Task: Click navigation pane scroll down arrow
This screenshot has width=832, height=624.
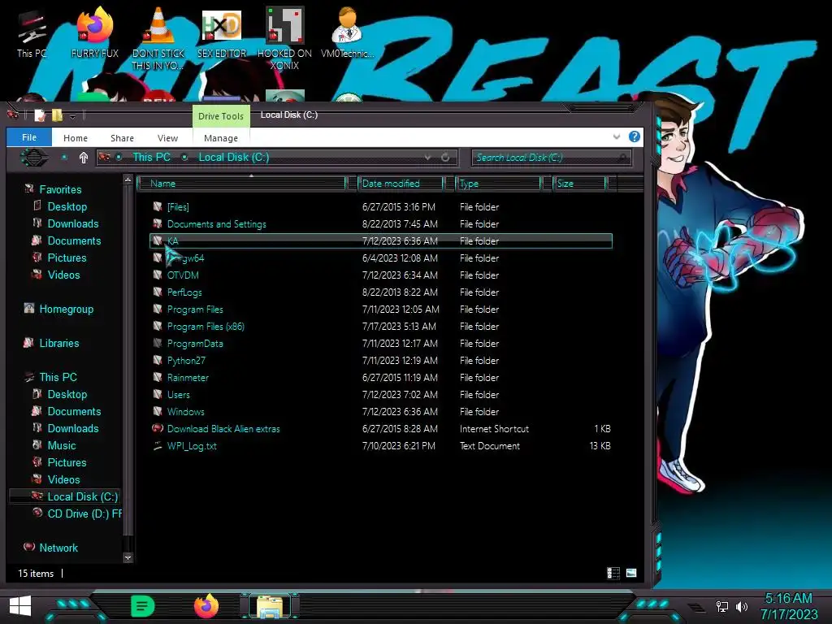Action: point(128,557)
